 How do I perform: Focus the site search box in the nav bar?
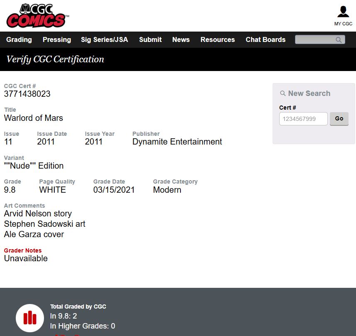tap(320, 39)
